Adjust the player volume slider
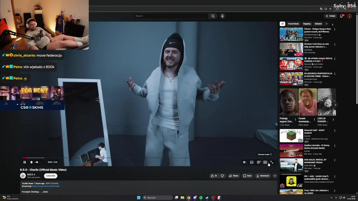Screen dimensions: 358x201 (x=38, y=162)
